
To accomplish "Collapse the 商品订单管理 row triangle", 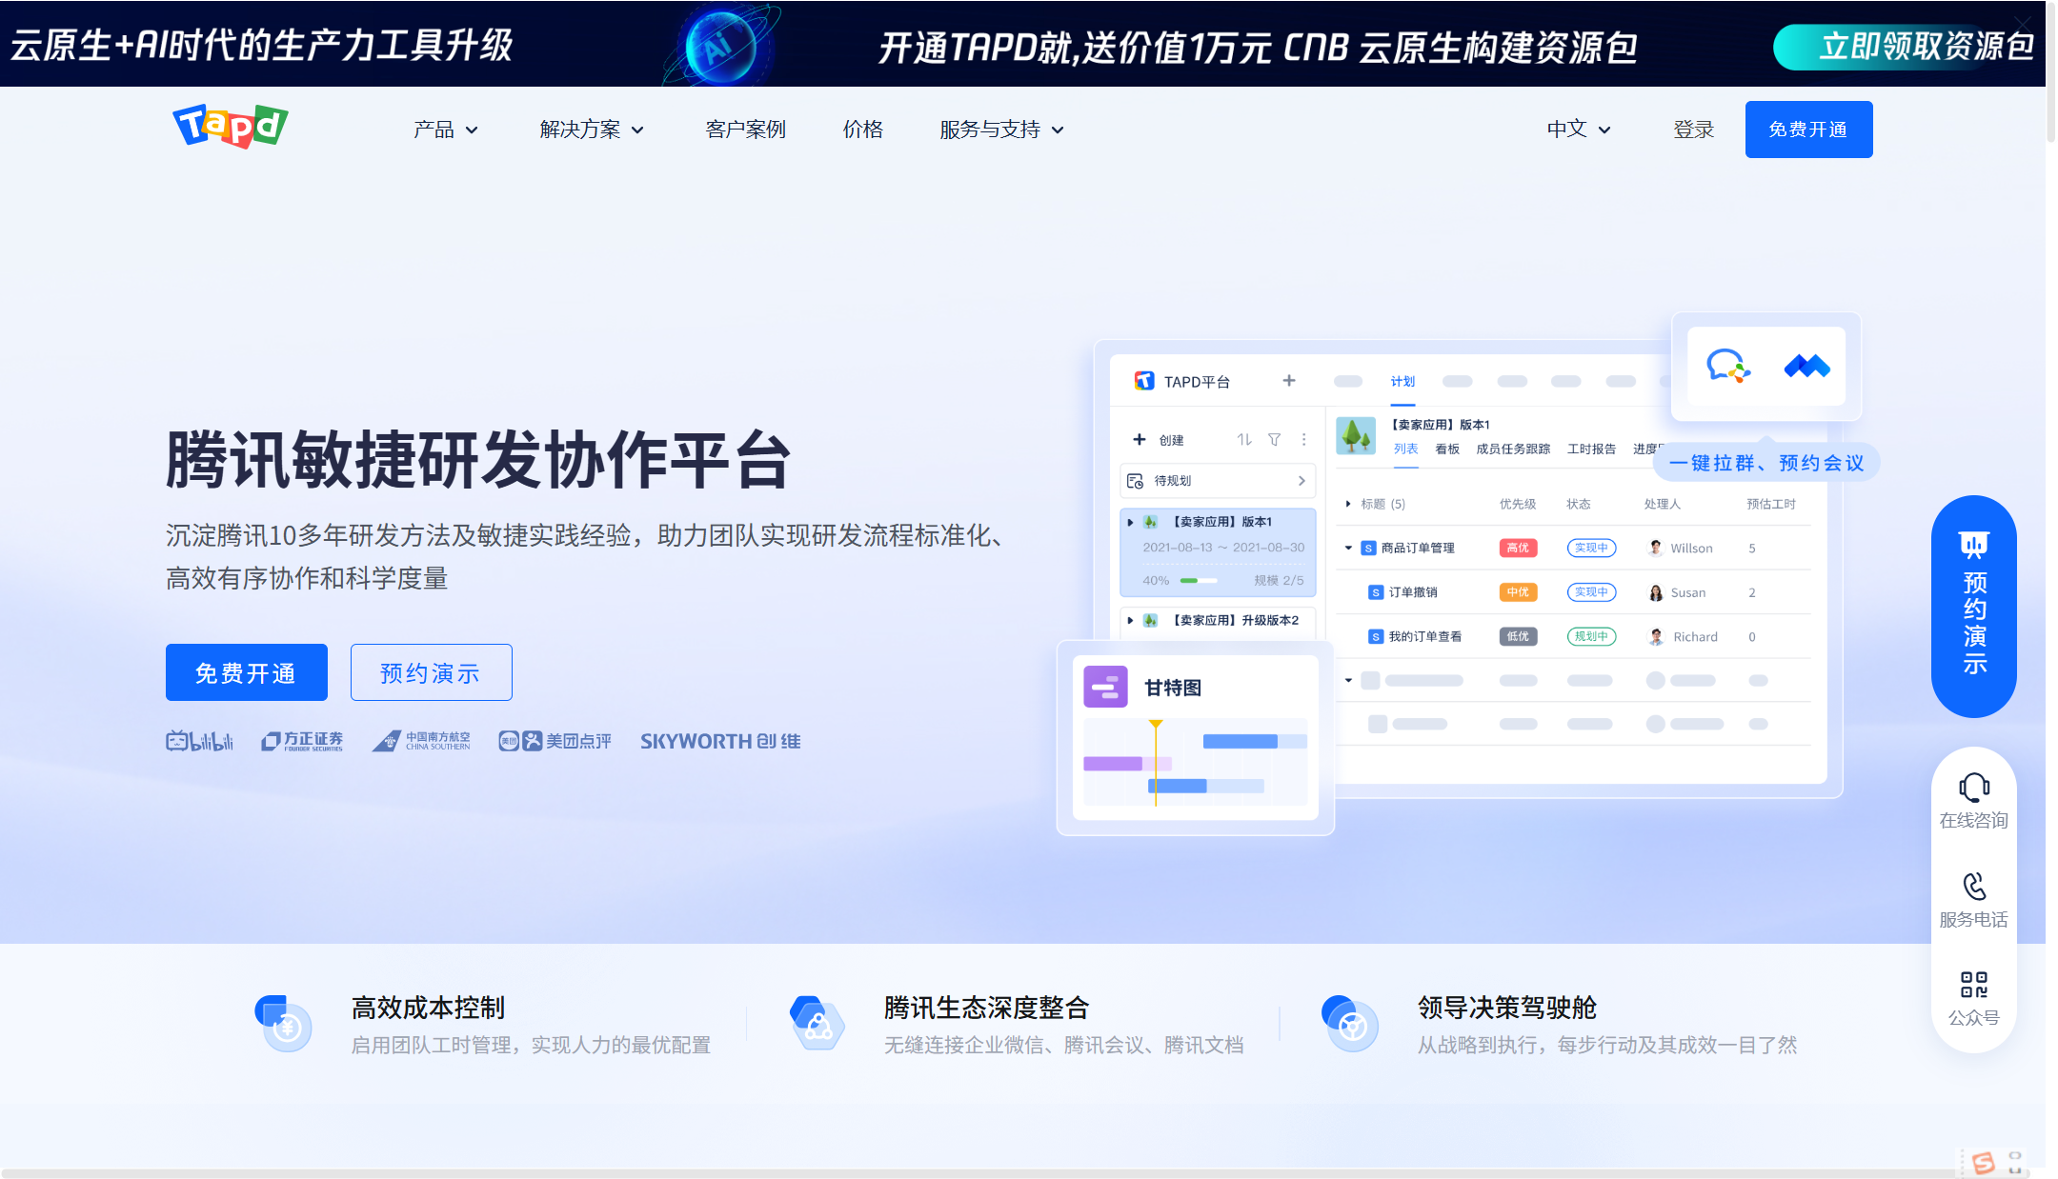I will click(1347, 548).
